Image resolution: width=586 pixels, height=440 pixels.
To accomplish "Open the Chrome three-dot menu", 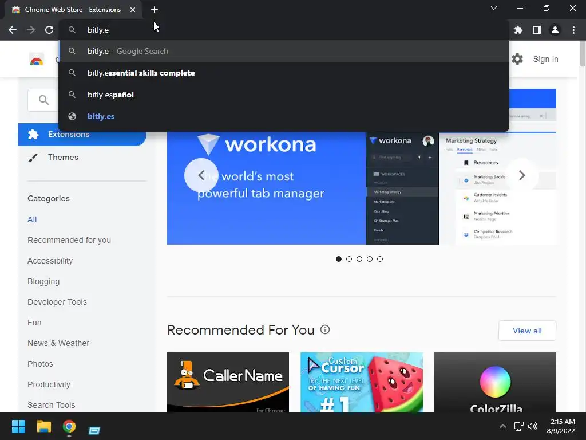I will [573, 30].
